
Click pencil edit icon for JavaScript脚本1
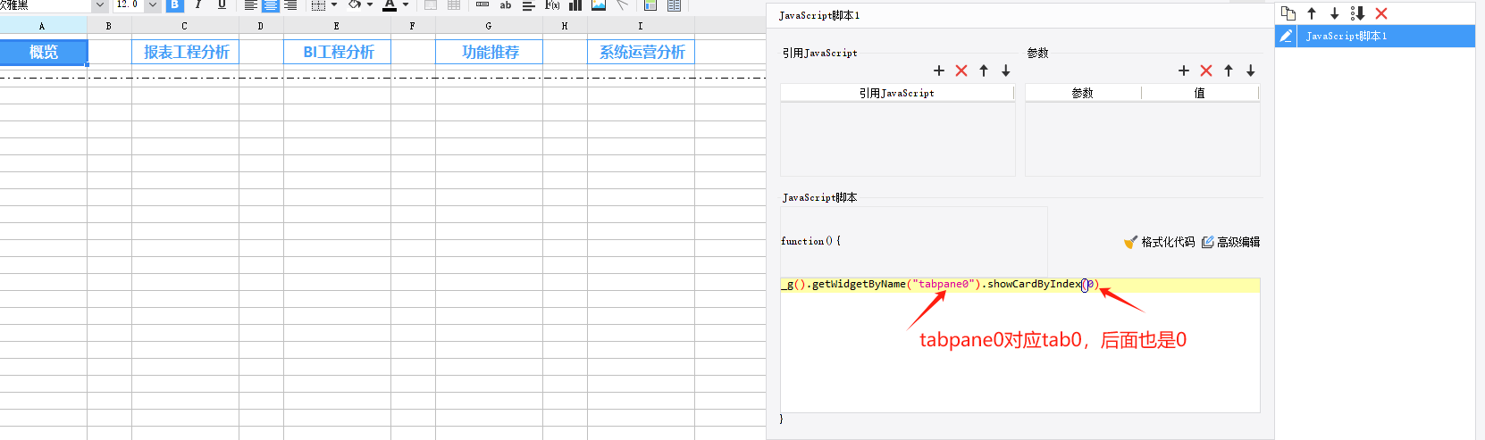[1286, 36]
